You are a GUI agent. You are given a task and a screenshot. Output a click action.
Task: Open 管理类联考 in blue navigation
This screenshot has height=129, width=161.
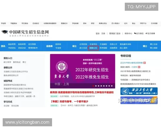[33, 48]
